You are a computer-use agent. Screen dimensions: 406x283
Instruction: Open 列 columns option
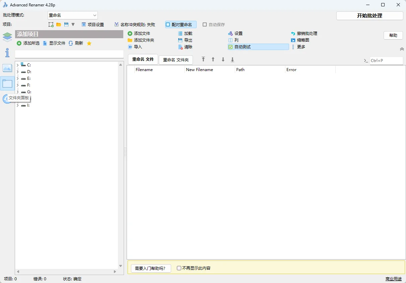pyautogui.click(x=233, y=40)
